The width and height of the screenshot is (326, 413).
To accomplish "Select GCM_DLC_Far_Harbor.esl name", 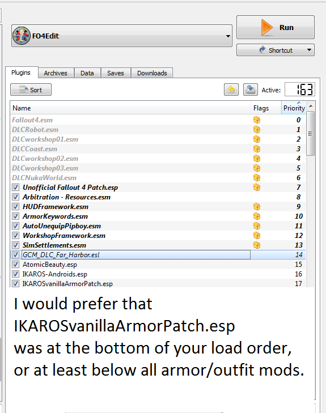I will click(x=61, y=255).
